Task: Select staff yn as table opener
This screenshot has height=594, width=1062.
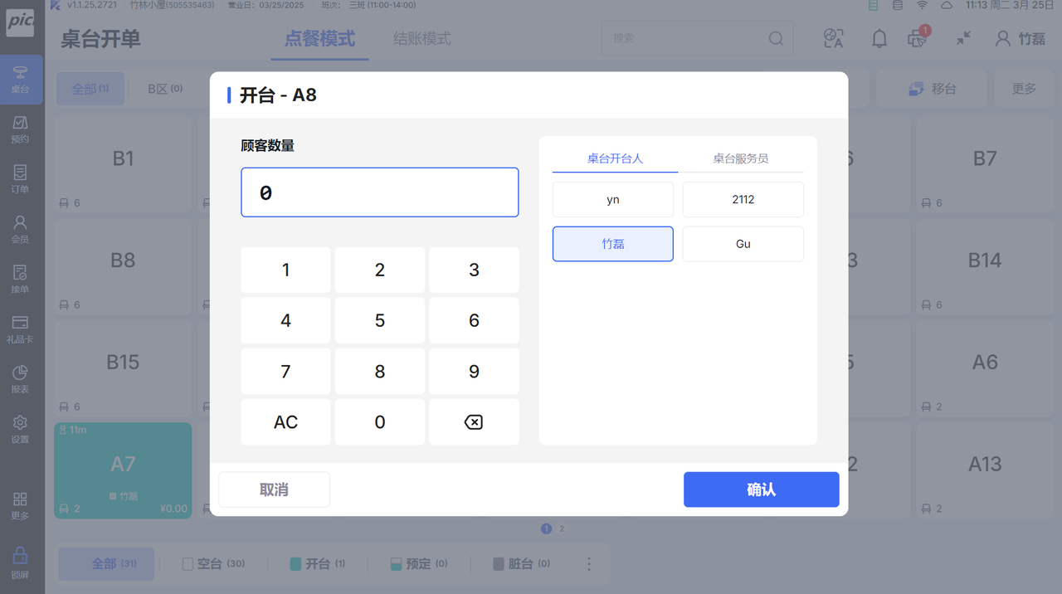Action: [613, 200]
